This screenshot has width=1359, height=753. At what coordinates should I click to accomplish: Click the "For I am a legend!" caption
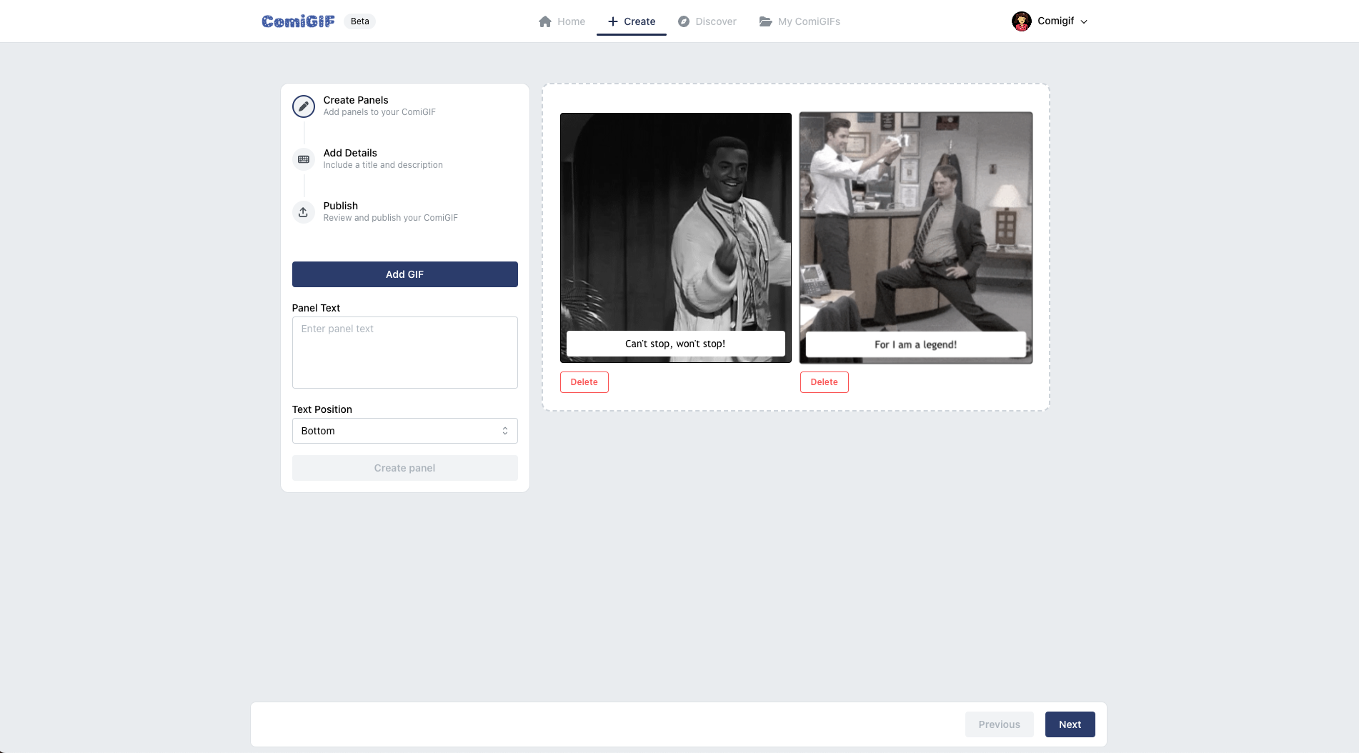pos(915,344)
